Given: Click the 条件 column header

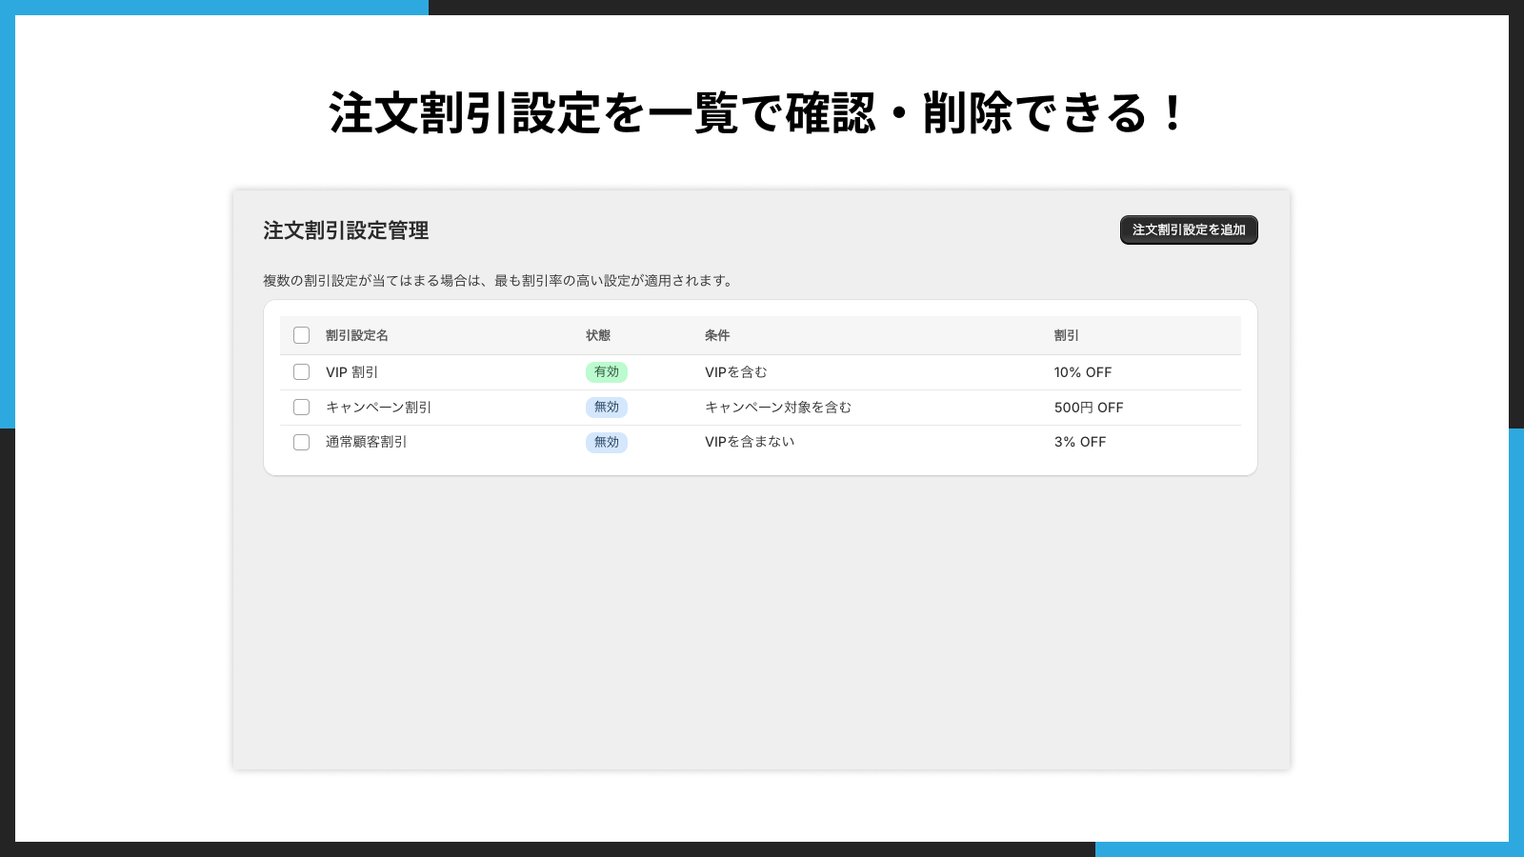Looking at the screenshot, I should point(716,335).
